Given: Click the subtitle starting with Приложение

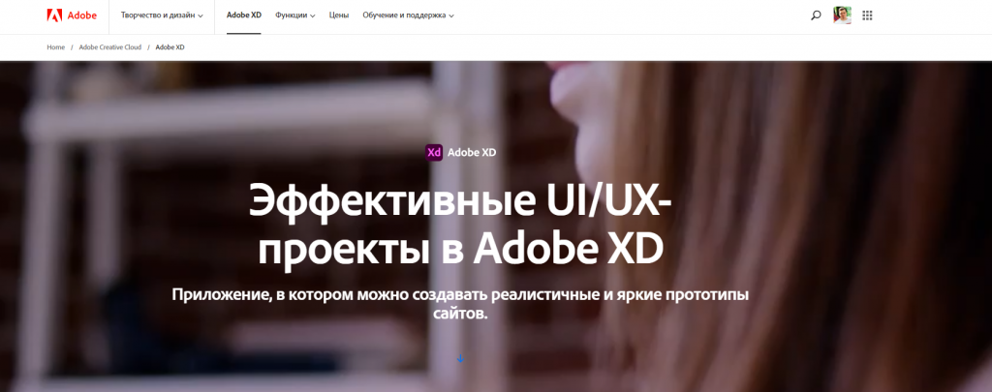Looking at the screenshot, I should pyautogui.click(x=460, y=304).
